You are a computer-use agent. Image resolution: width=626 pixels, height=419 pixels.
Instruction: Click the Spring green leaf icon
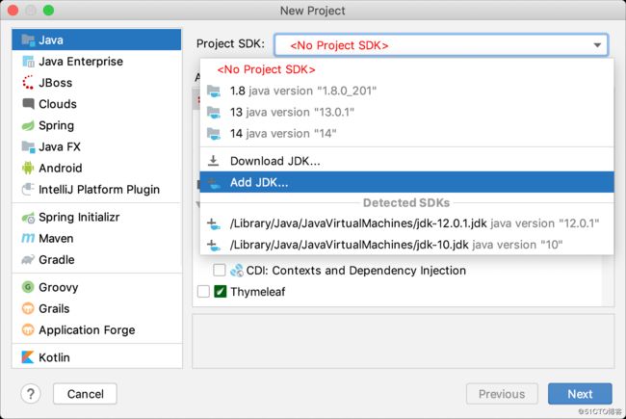click(x=28, y=125)
